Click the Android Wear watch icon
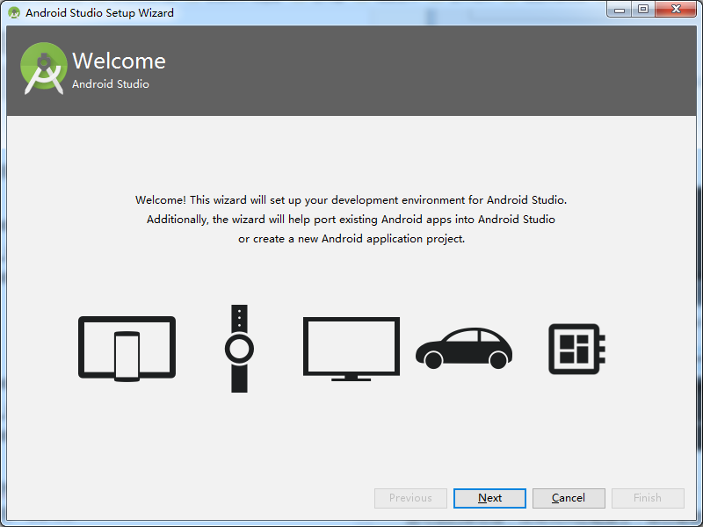Image resolution: width=703 pixels, height=527 pixels. (239, 349)
